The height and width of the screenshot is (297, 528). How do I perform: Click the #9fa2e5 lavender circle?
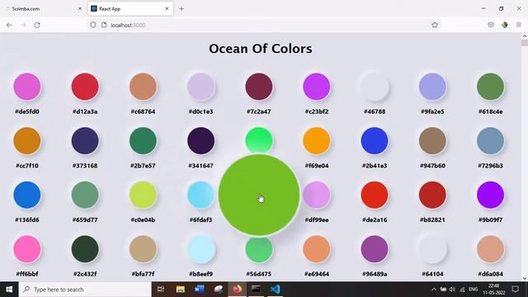pyautogui.click(x=432, y=87)
